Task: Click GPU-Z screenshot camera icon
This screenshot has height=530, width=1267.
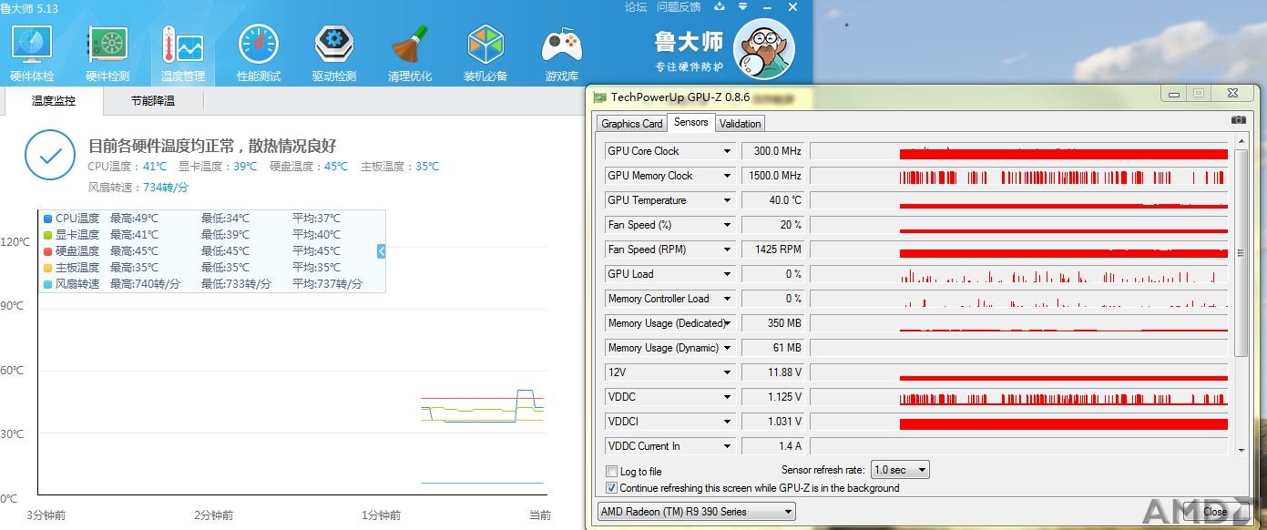Action: (1238, 120)
